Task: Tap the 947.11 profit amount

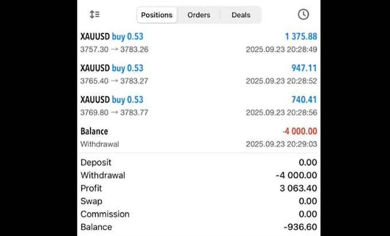Action: tap(304, 68)
